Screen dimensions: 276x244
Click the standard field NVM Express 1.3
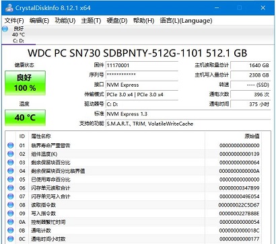(188, 114)
